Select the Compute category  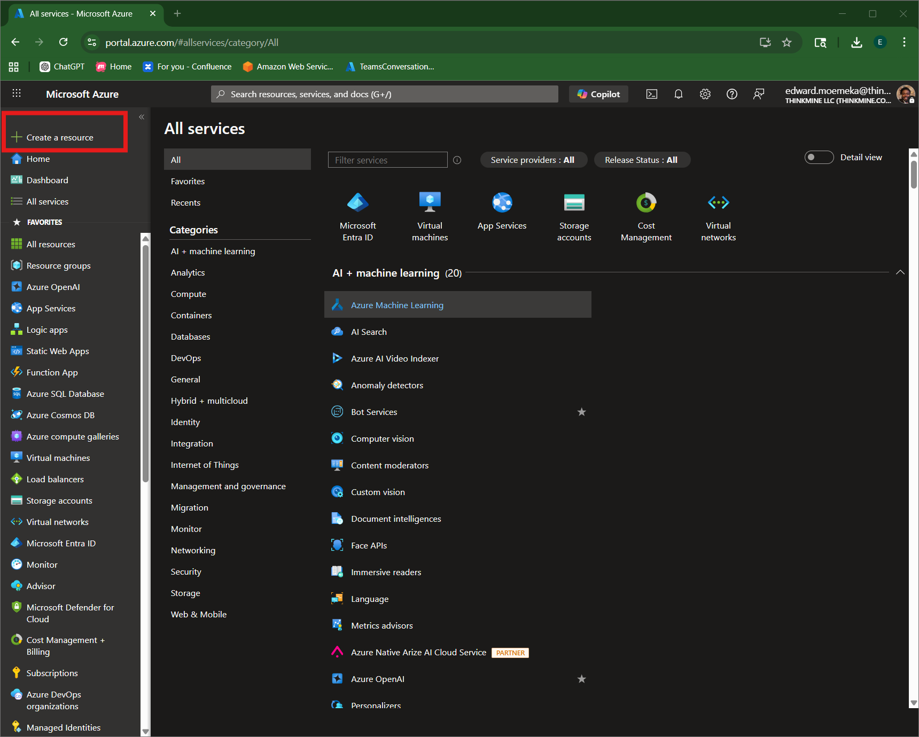[188, 294]
